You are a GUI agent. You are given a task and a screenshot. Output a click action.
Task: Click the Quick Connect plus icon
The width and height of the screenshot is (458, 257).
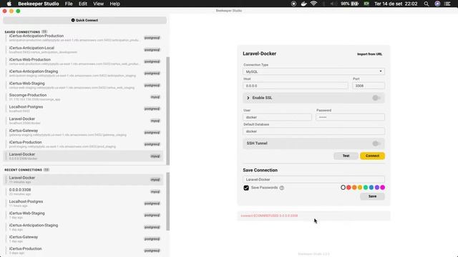click(x=73, y=21)
